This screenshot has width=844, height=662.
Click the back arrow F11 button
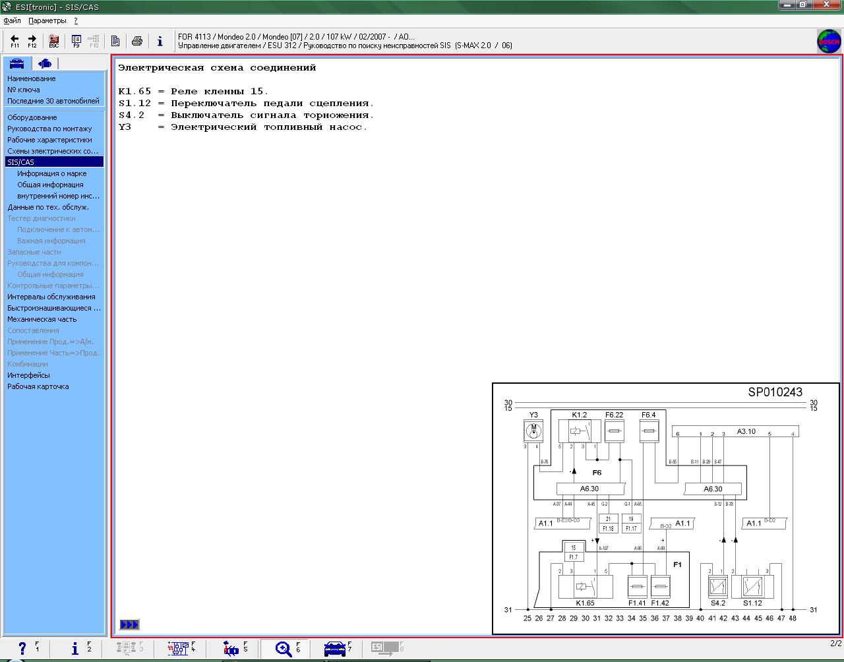[15, 41]
